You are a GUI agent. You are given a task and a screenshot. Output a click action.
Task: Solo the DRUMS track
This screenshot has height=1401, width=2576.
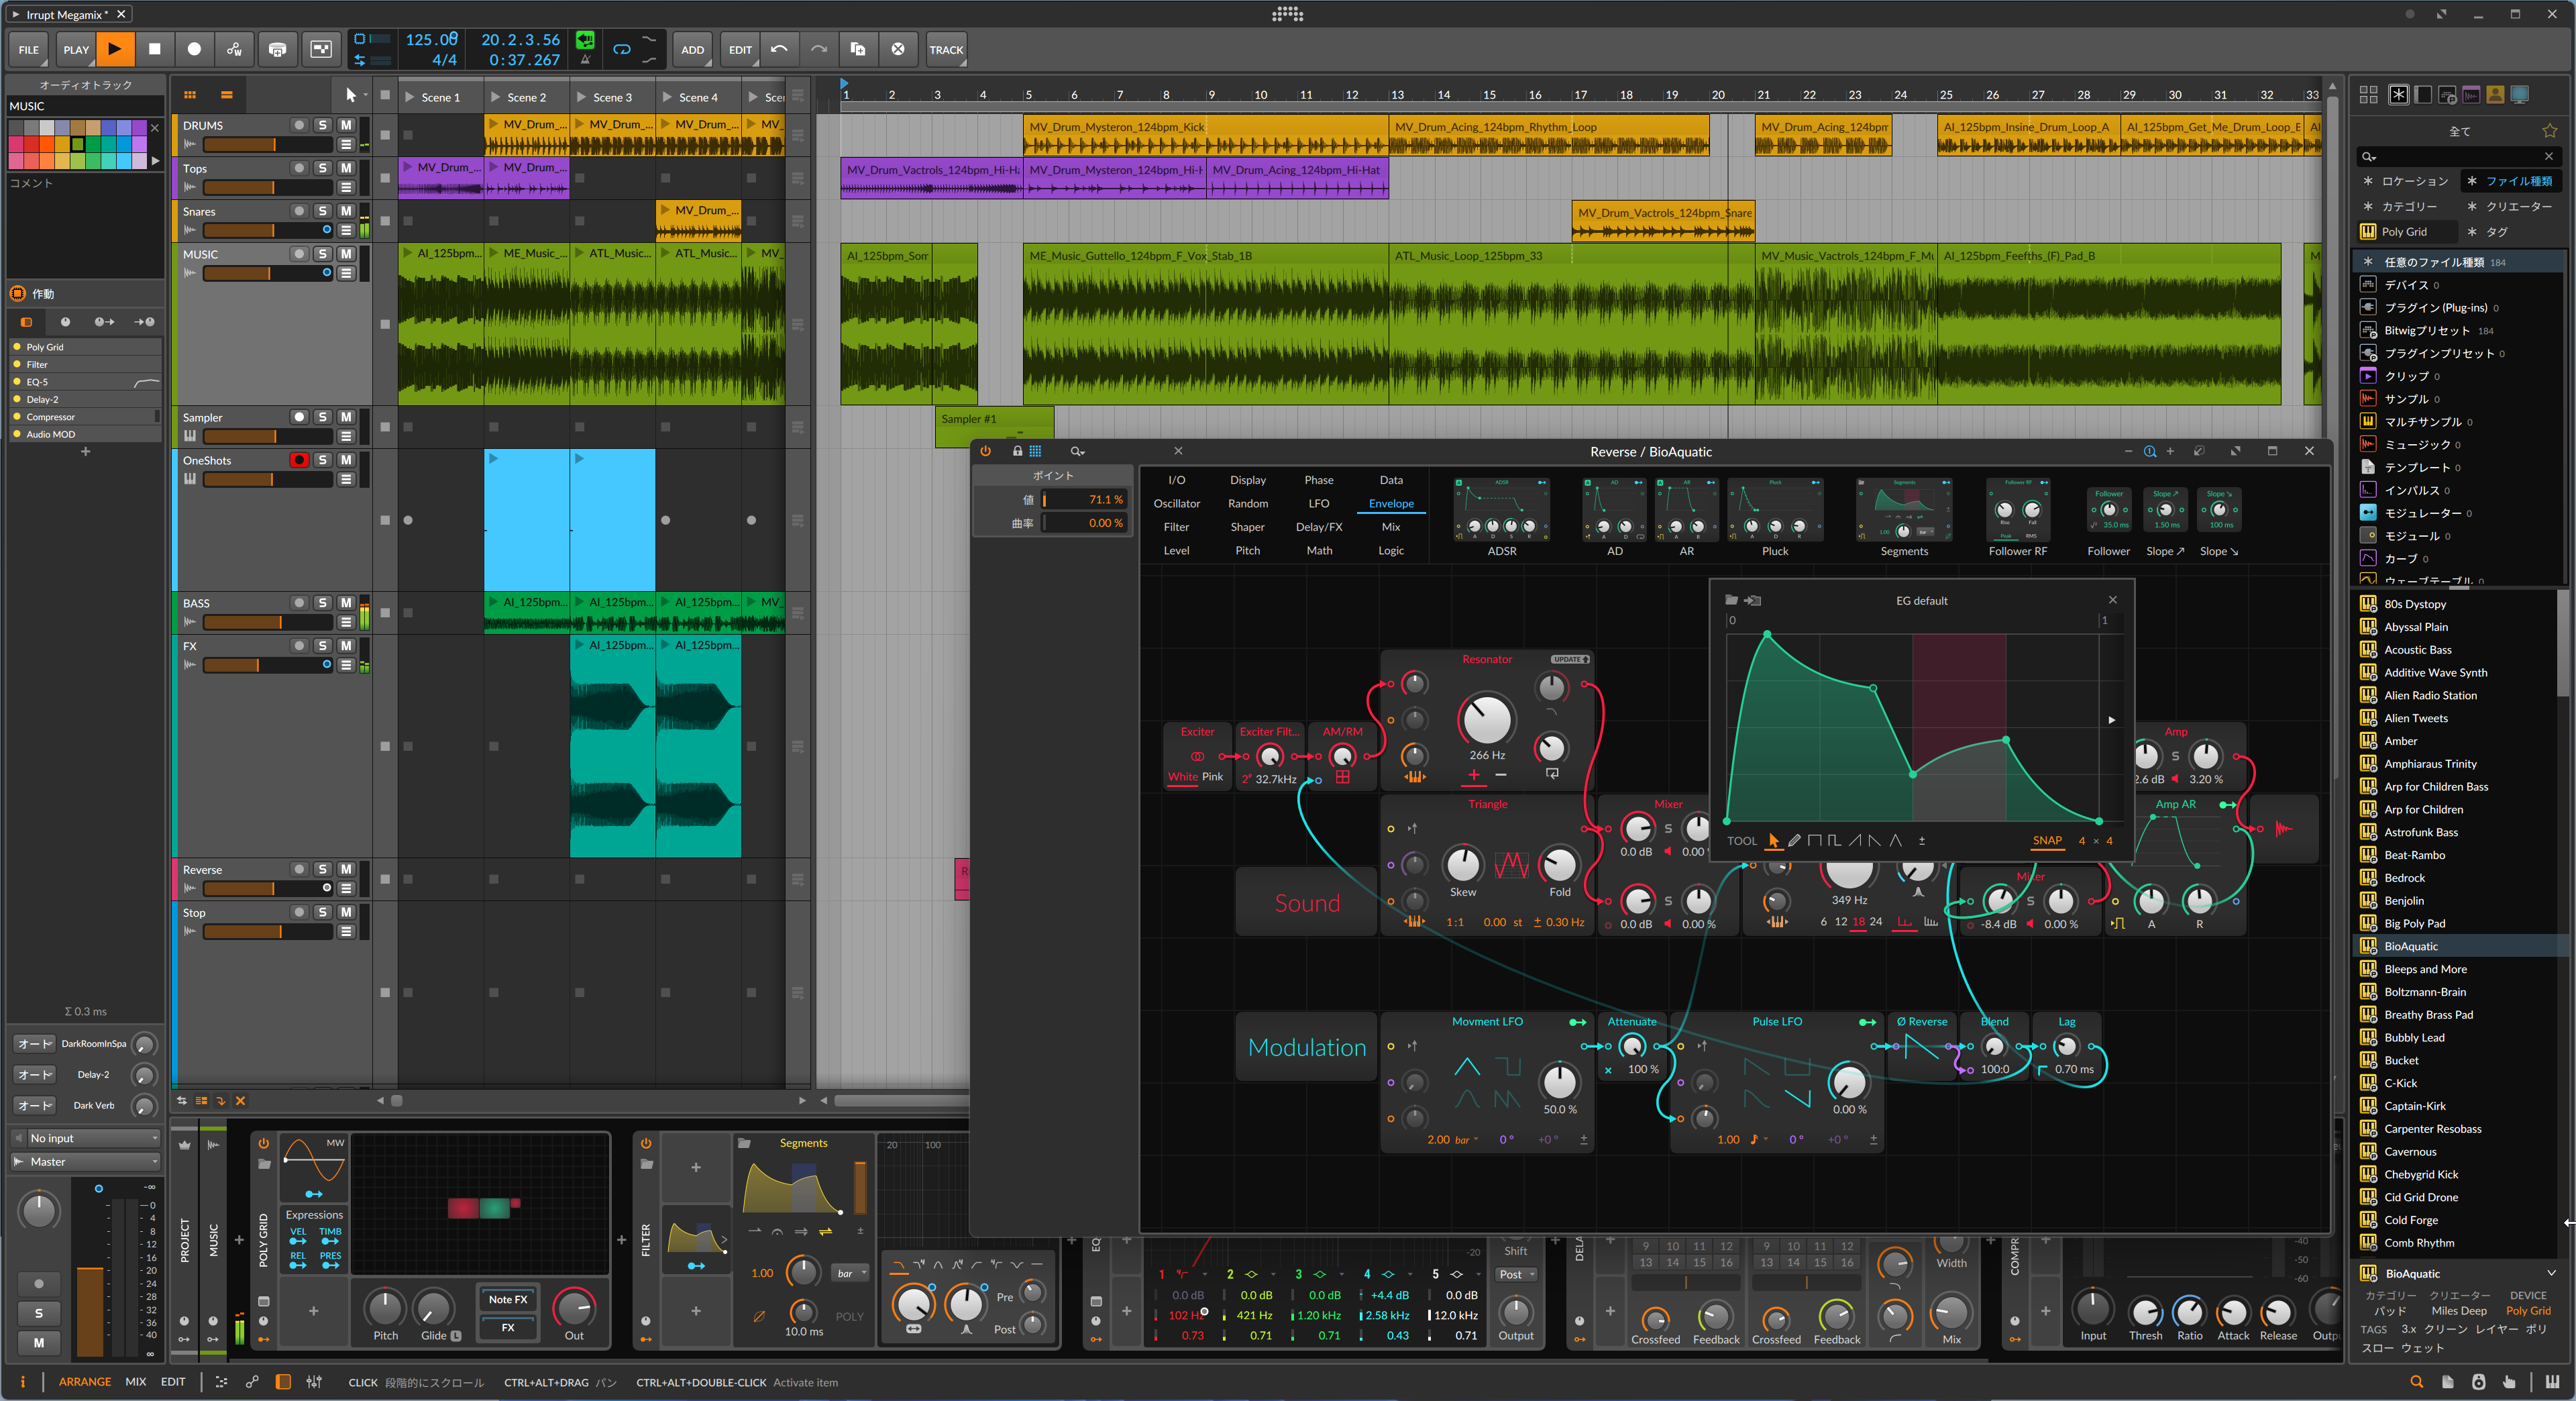pos(322,125)
